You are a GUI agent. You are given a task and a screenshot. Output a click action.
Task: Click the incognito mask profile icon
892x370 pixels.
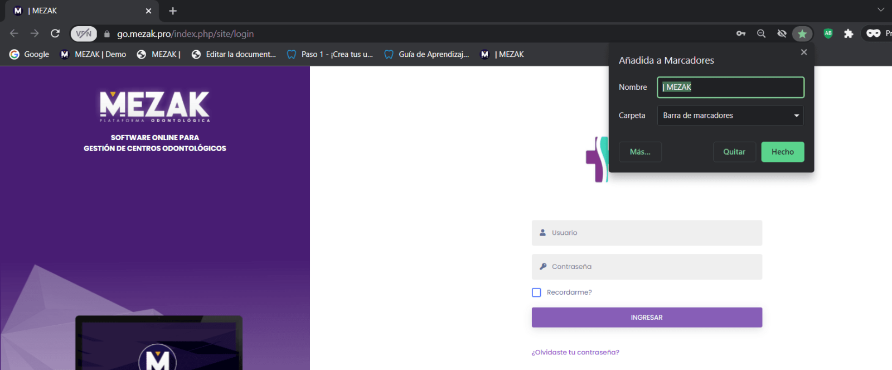click(x=874, y=33)
